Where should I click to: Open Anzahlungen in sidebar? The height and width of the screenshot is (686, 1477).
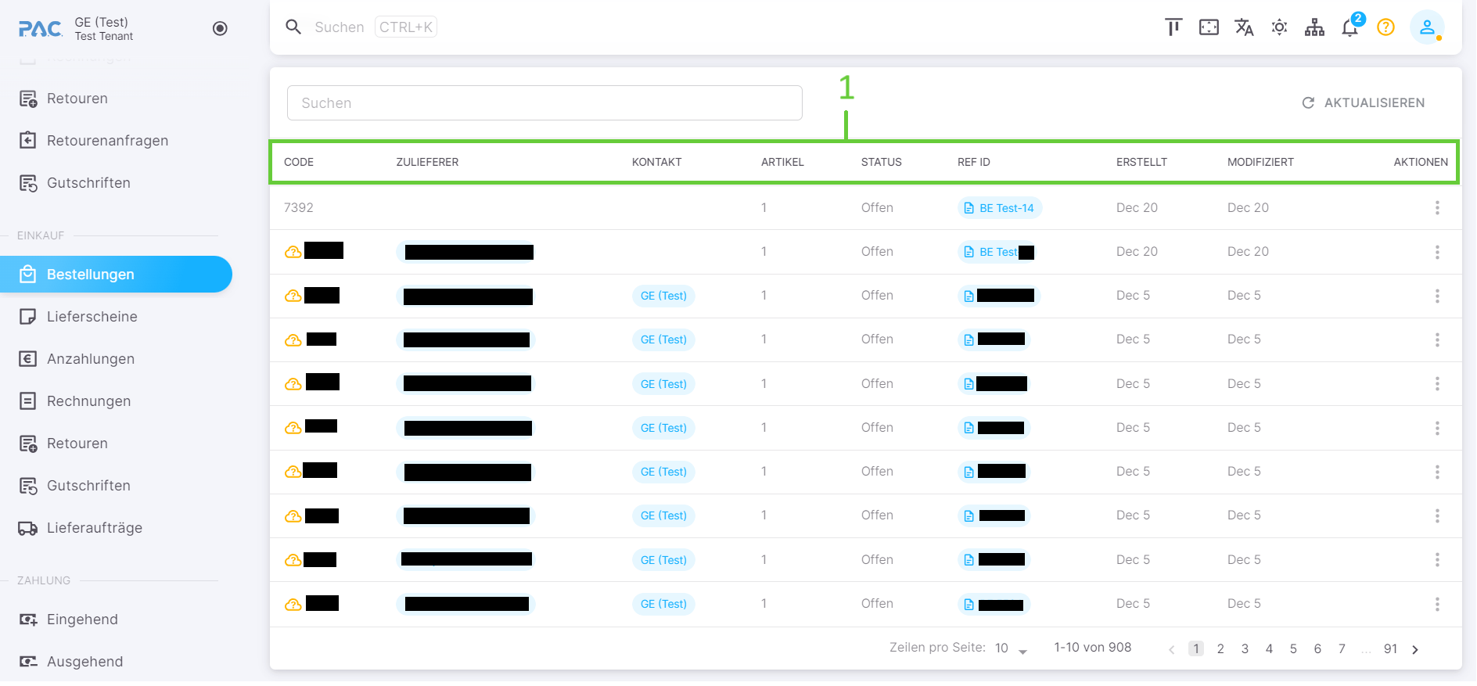(x=91, y=359)
